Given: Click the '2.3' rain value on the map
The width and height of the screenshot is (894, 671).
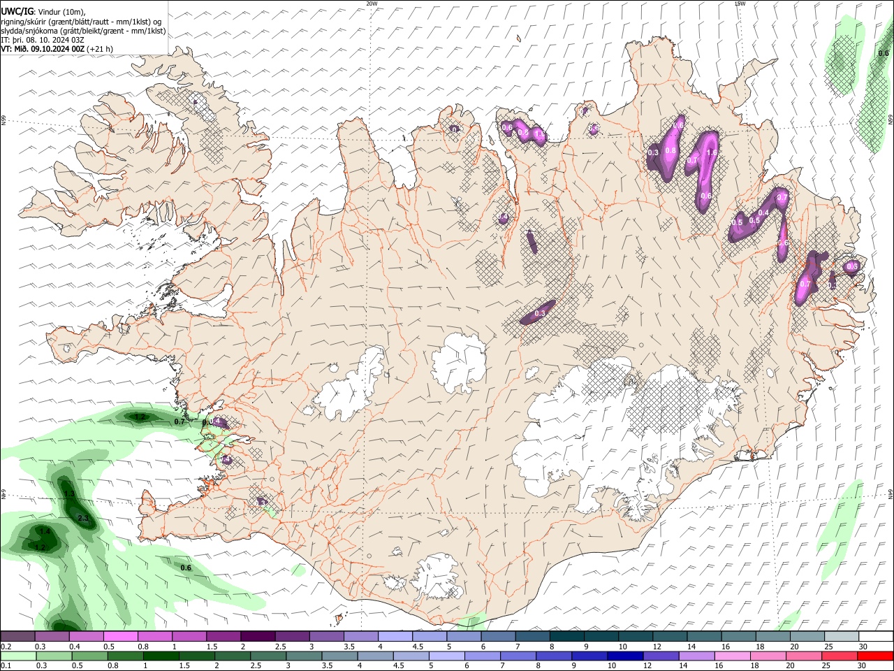Looking at the screenshot, I should (82, 518).
